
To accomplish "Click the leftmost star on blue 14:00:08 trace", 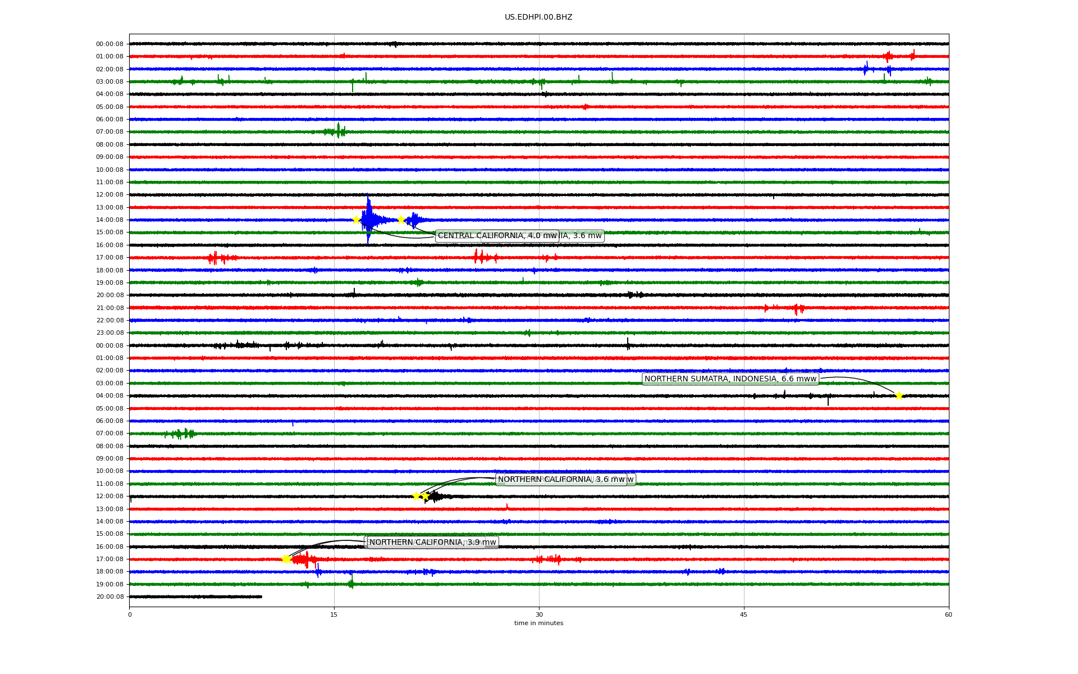I will click(x=355, y=220).
